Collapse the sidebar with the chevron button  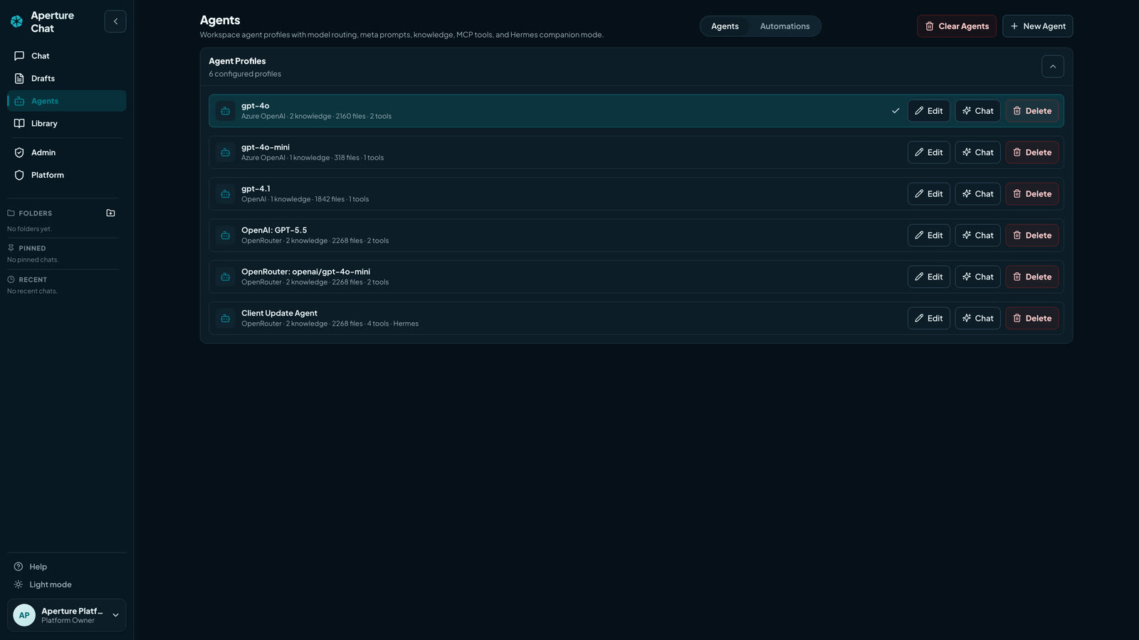coord(115,21)
